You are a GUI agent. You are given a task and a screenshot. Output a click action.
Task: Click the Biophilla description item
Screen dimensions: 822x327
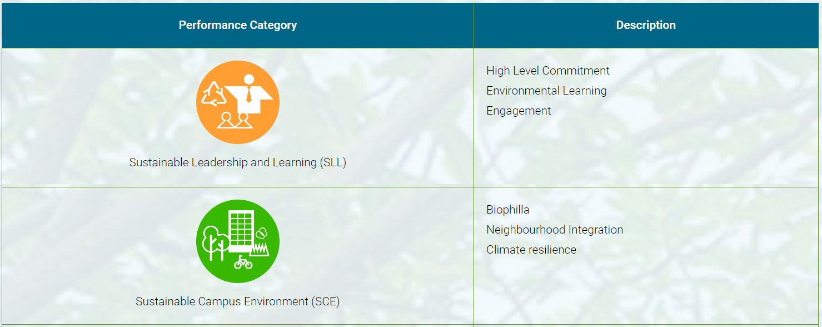(508, 210)
